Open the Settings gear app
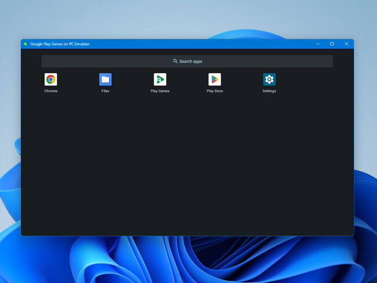 point(269,79)
